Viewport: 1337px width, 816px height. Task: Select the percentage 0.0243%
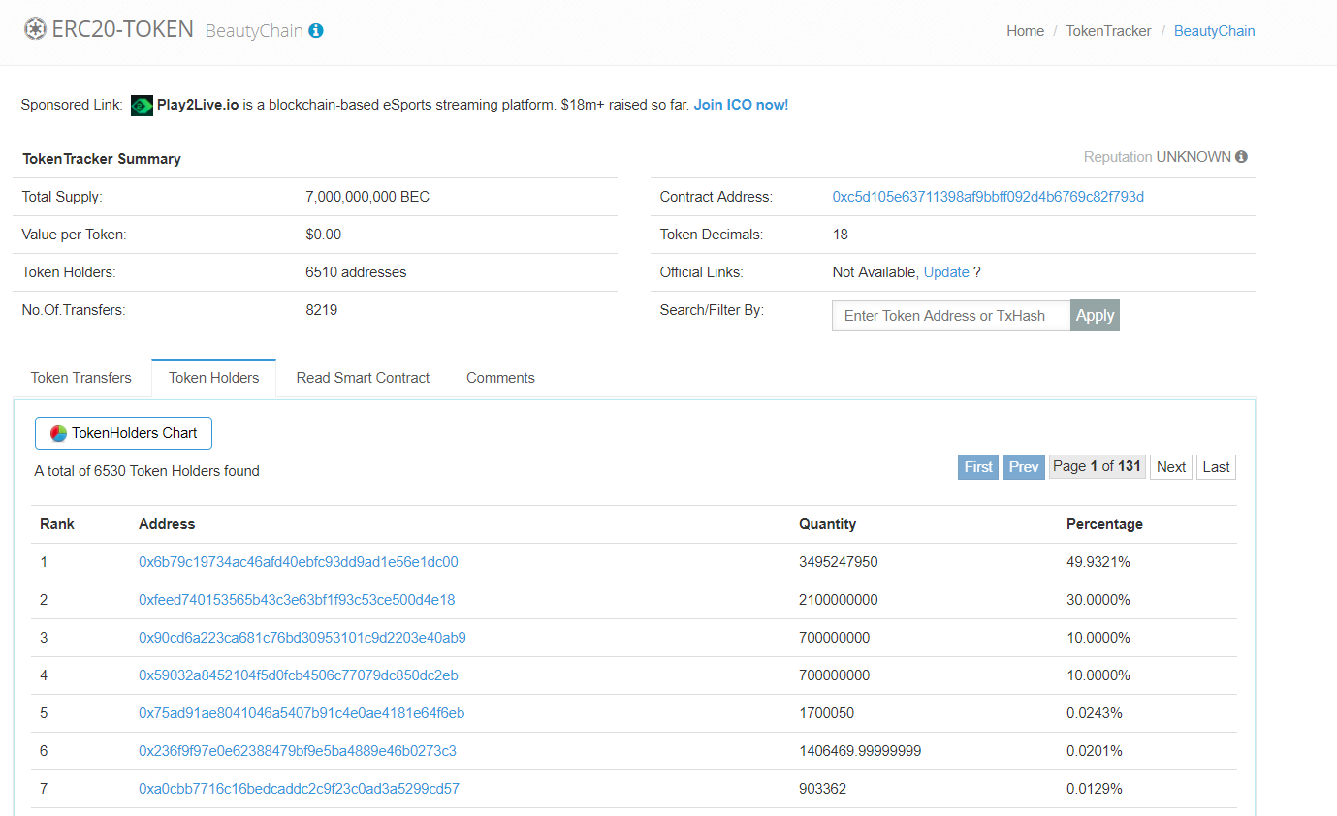[1095, 713]
